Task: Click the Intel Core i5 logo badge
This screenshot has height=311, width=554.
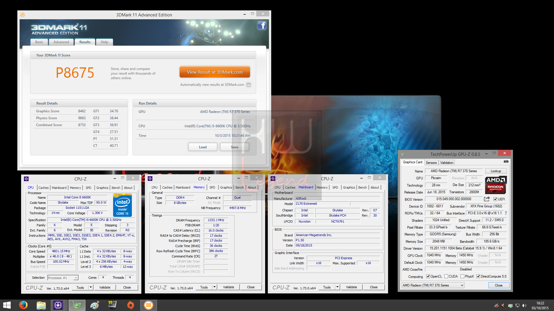Action: tap(122, 205)
